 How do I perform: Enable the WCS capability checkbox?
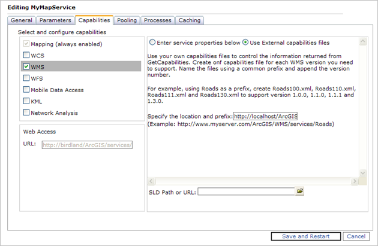point(26,55)
